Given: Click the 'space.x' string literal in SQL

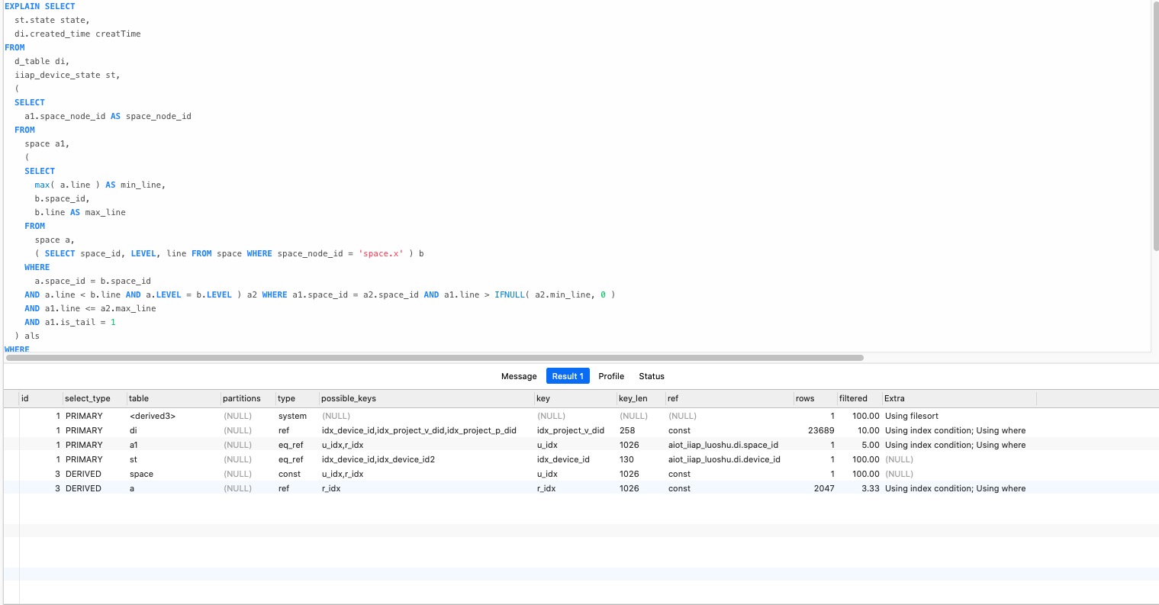Looking at the screenshot, I should click(381, 253).
